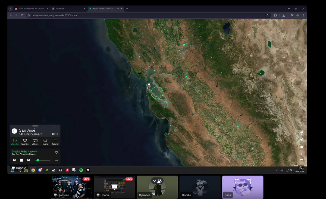Zoom out the map with minus
This screenshot has width=326, height=199.
pos(302,160)
